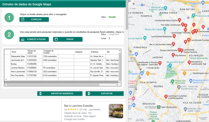Click the Memorial da América Latina marker
Image resolution: width=209 pixels, height=122 pixels.
point(165,8)
